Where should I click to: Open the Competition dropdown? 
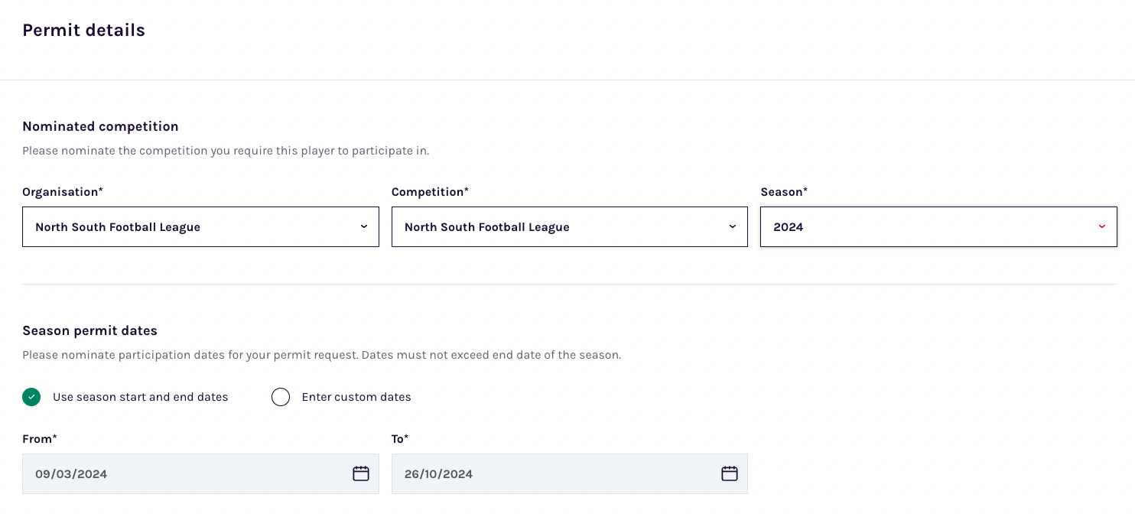coord(569,227)
